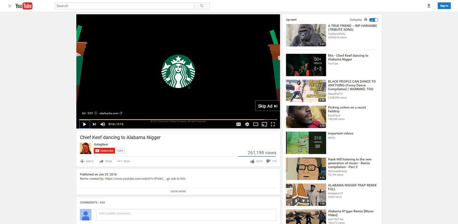This screenshot has height=224, width=458.
Task: Go to YouTube home via logo
Action: click(x=24, y=6)
